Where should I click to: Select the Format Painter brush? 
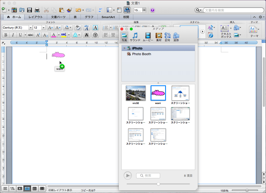pos(69,10)
